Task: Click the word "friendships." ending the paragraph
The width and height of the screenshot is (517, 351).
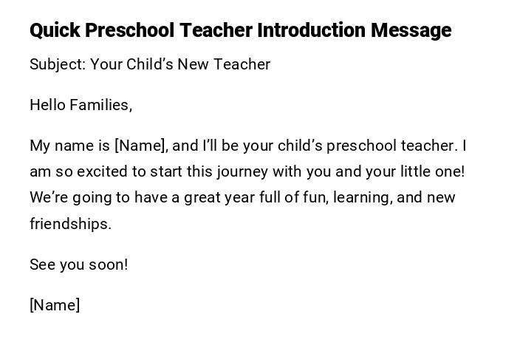Action: pos(70,224)
